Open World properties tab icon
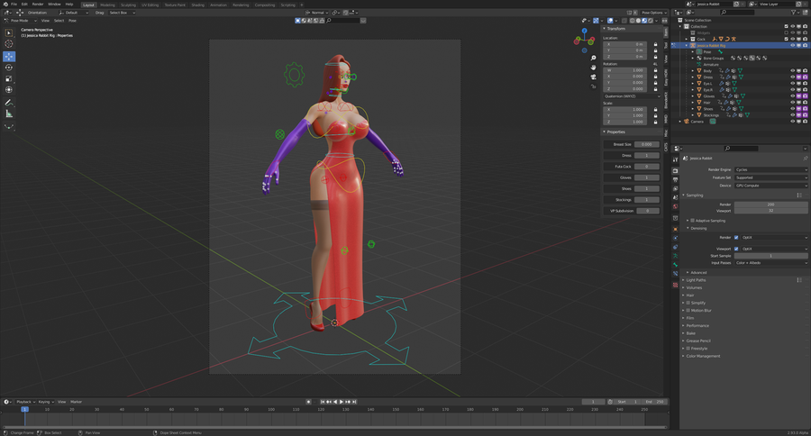The width and height of the screenshot is (811, 436). pos(676,206)
